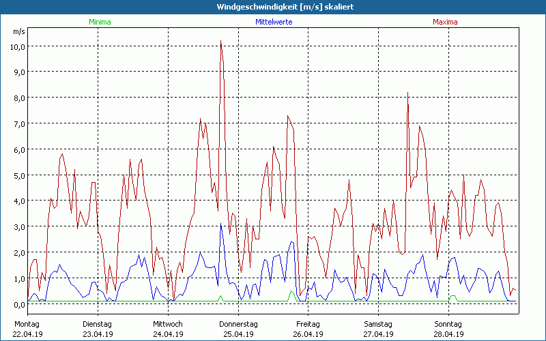The width and height of the screenshot is (546, 341).
Task: Click the 25.04.19 date label
Action: (x=238, y=334)
